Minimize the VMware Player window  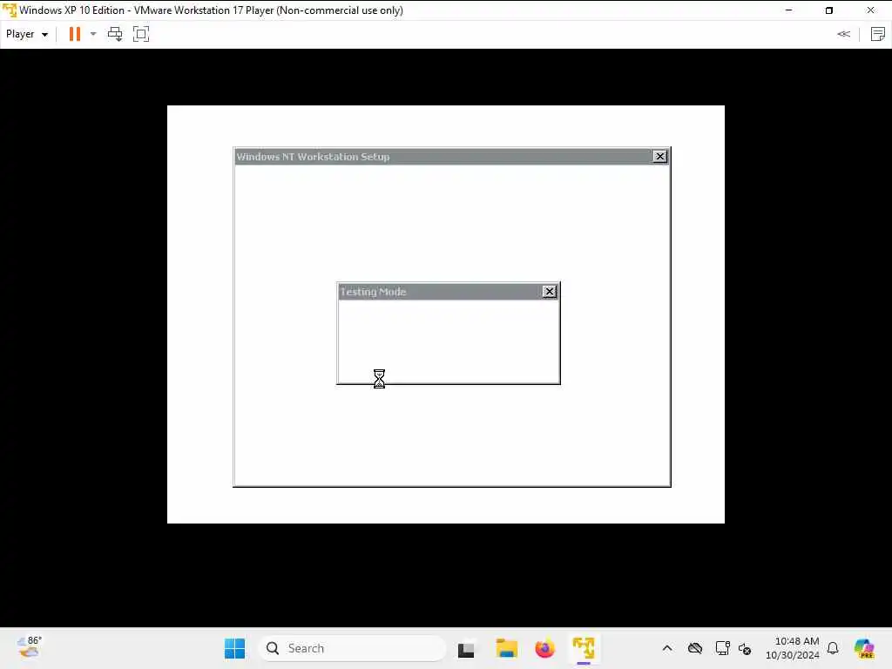tap(788, 10)
